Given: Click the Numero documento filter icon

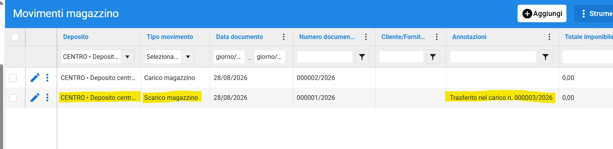Looking at the screenshot, I should tap(362, 57).
